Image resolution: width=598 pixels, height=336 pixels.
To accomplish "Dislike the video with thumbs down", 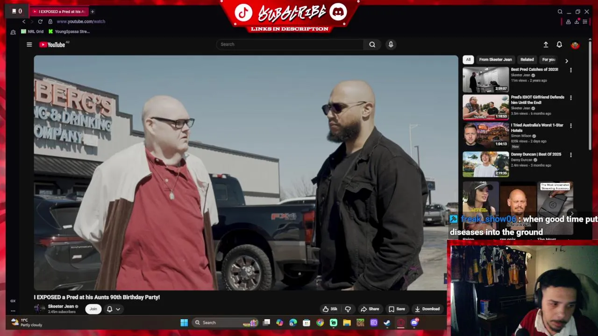I will pos(348,309).
